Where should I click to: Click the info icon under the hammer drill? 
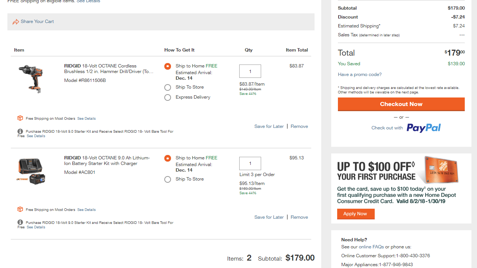20,131
